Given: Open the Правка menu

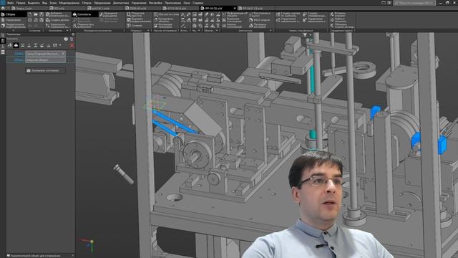Looking at the screenshot, I should [21, 3].
